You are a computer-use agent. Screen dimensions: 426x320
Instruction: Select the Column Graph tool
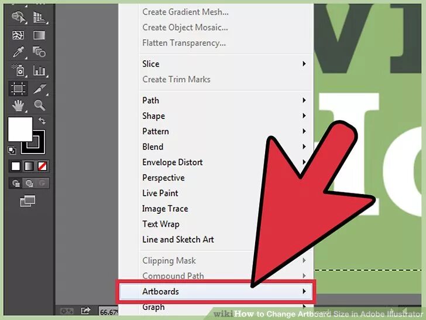pyautogui.click(x=40, y=70)
